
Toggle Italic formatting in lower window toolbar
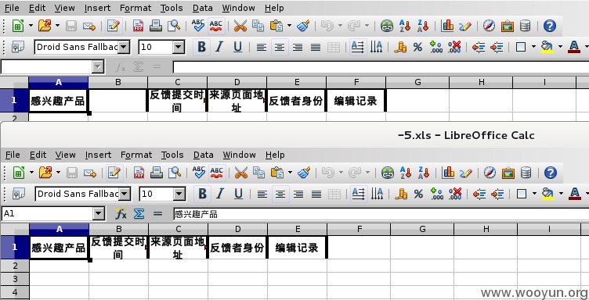click(x=220, y=194)
